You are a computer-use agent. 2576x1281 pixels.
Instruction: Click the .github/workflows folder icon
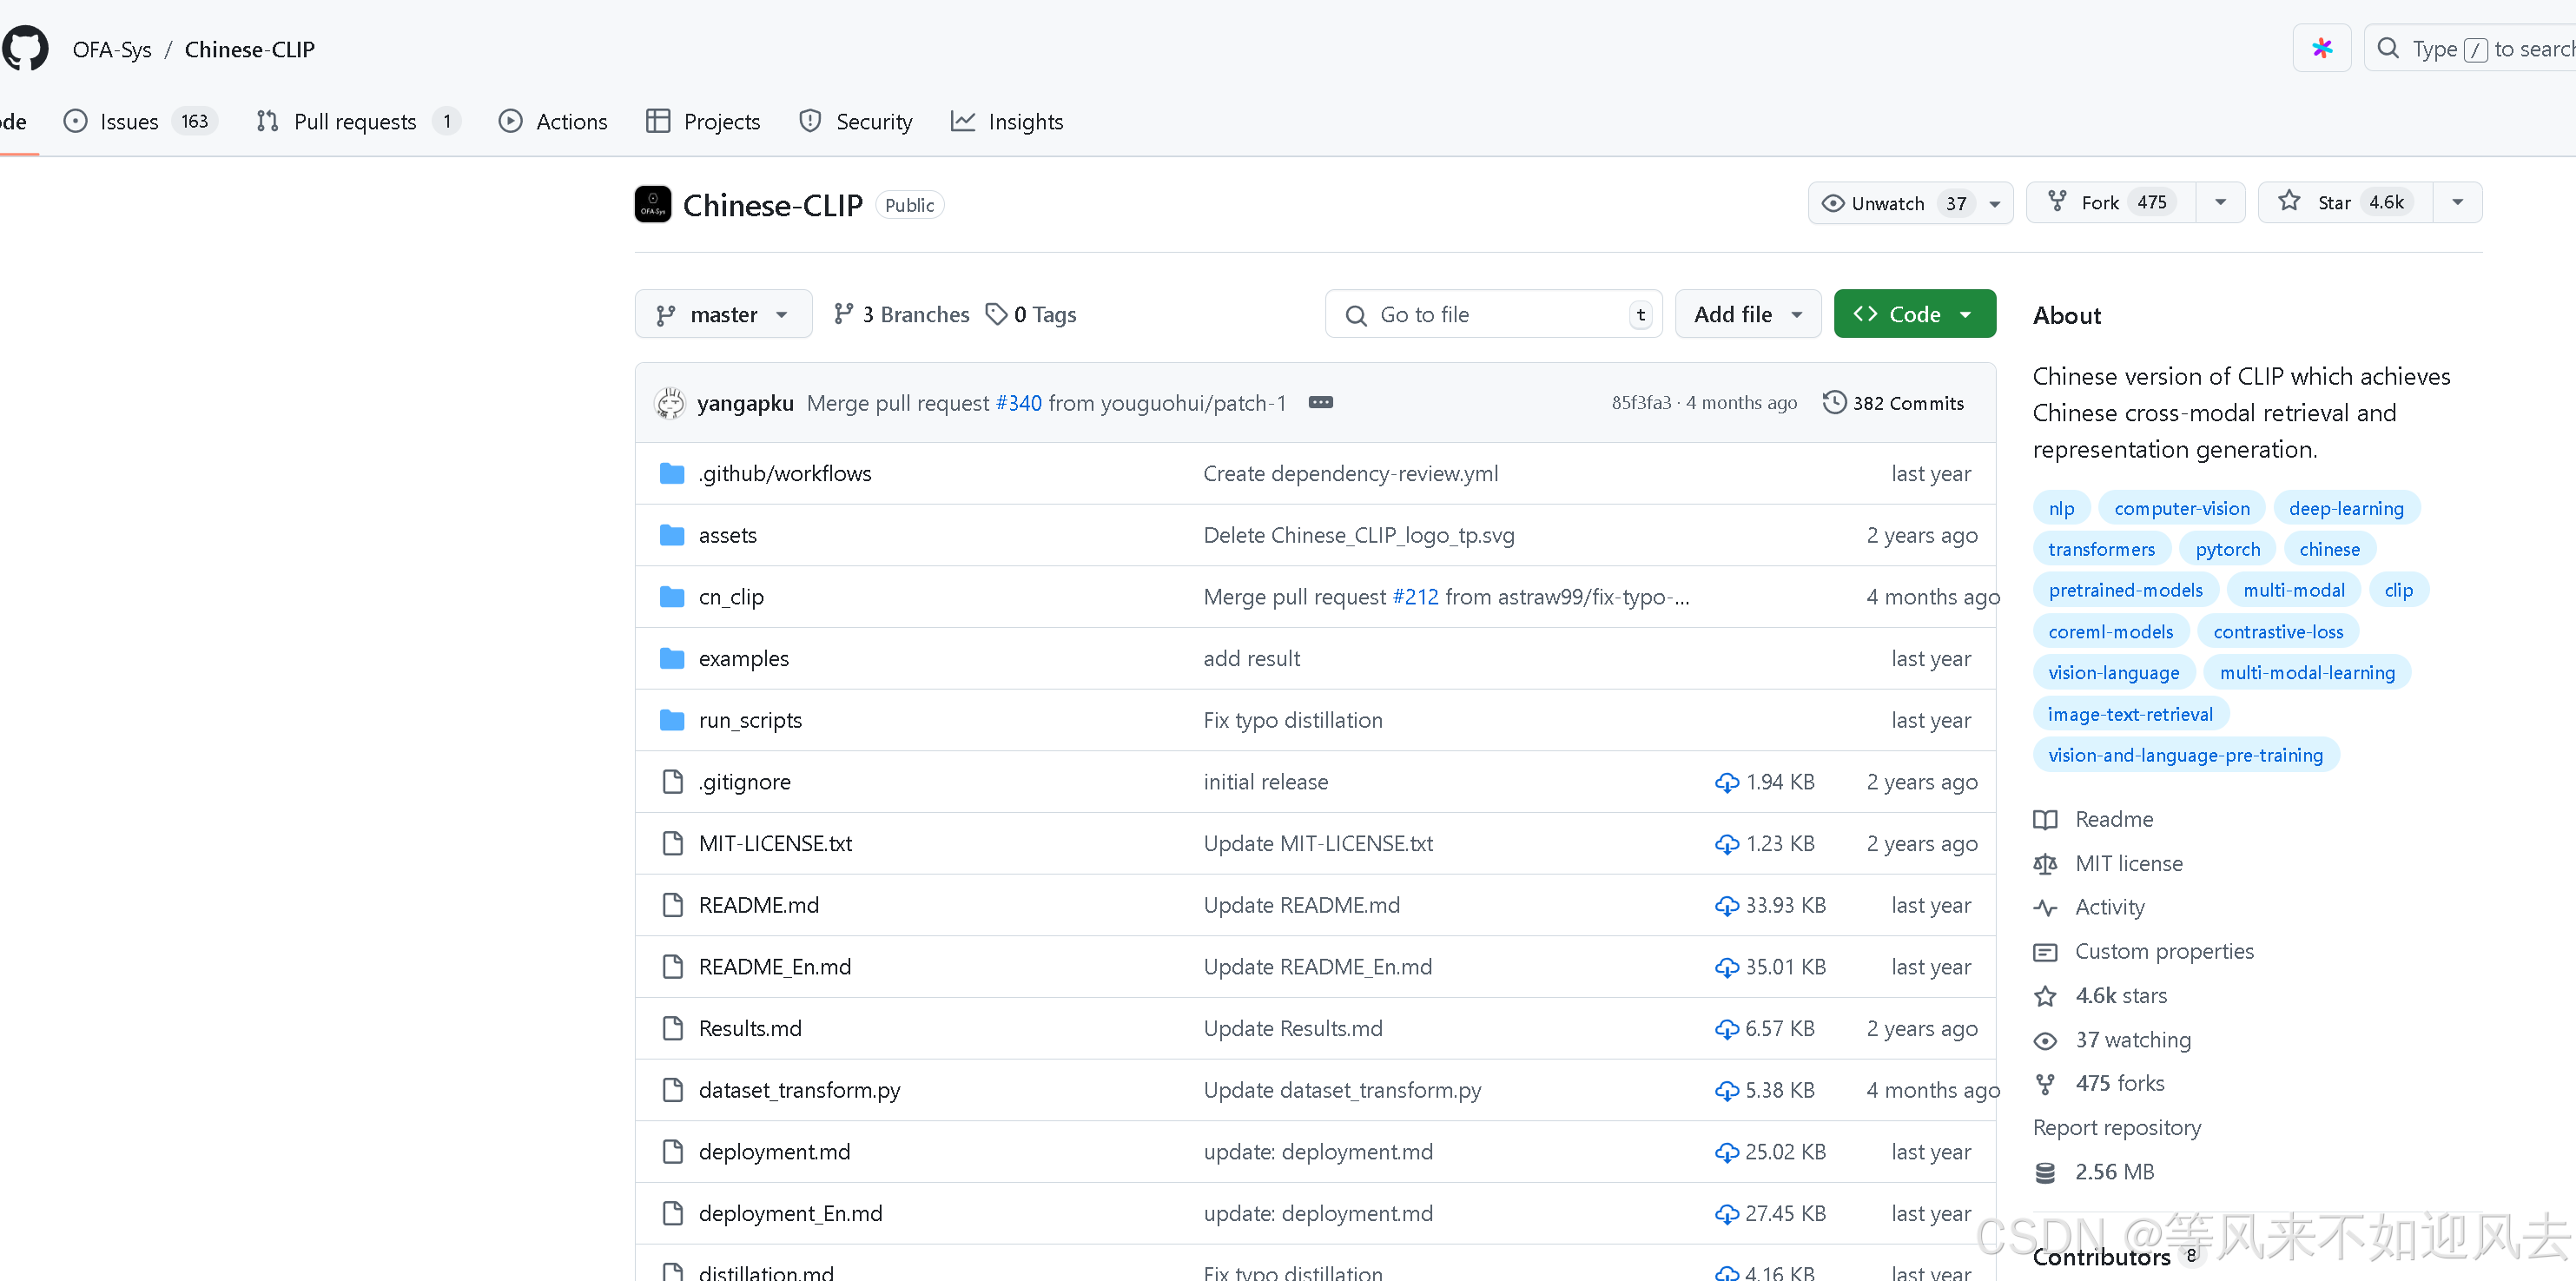click(x=672, y=473)
